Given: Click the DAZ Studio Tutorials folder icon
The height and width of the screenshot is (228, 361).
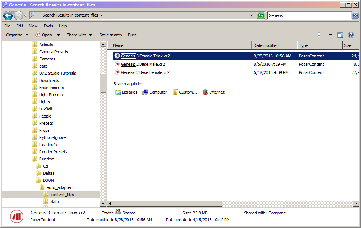Looking at the screenshot, I should [35, 73].
